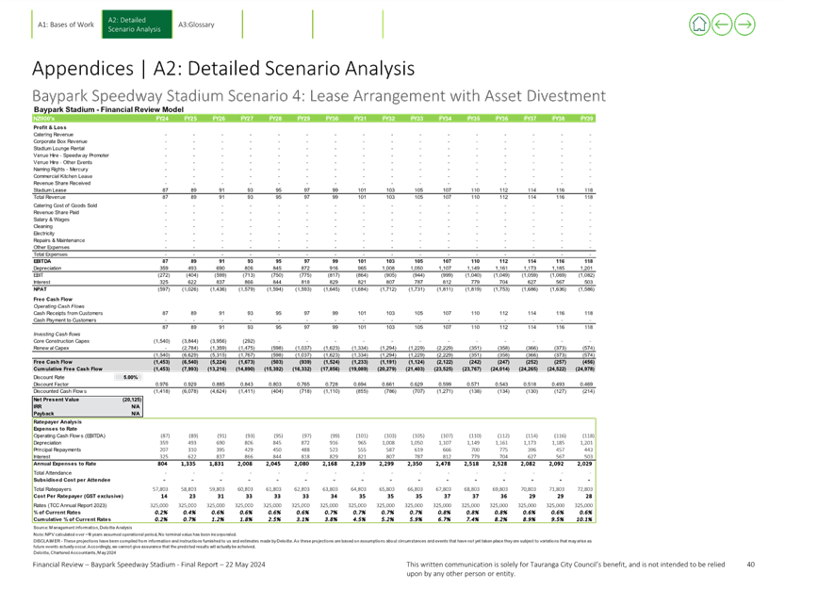The width and height of the screenshot is (834, 590).
Task: Click the 'Principal Repayments' row label
Action: (x=57, y=450)
